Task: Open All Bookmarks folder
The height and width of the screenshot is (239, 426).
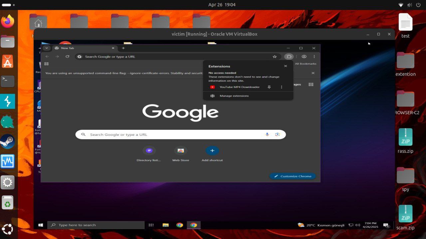Action: coord(306,64)
